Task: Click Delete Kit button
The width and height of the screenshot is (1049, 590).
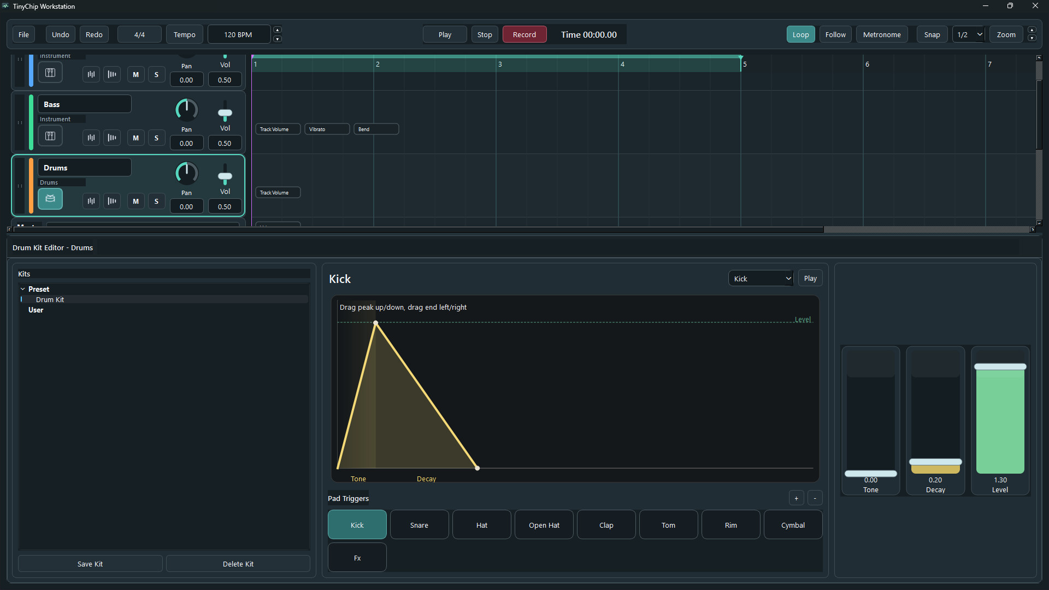Action: (x=238, y=564)
